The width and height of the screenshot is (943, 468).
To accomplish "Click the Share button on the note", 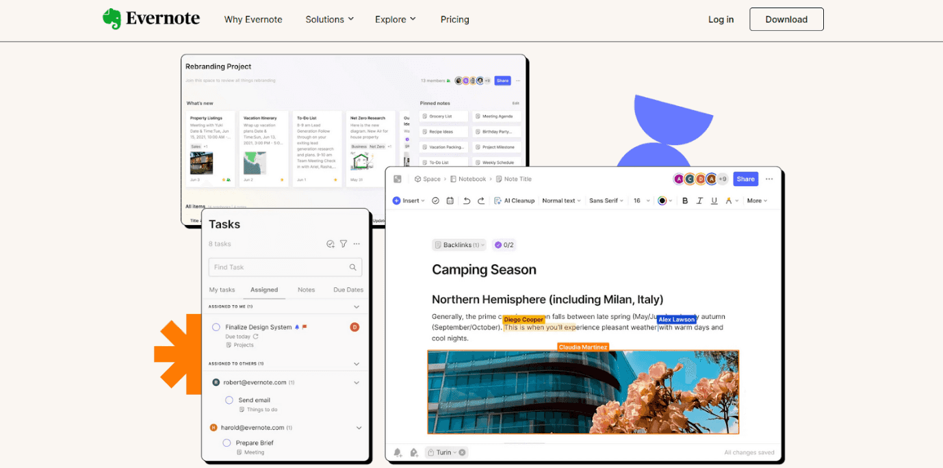I will (x=745, y=179).
